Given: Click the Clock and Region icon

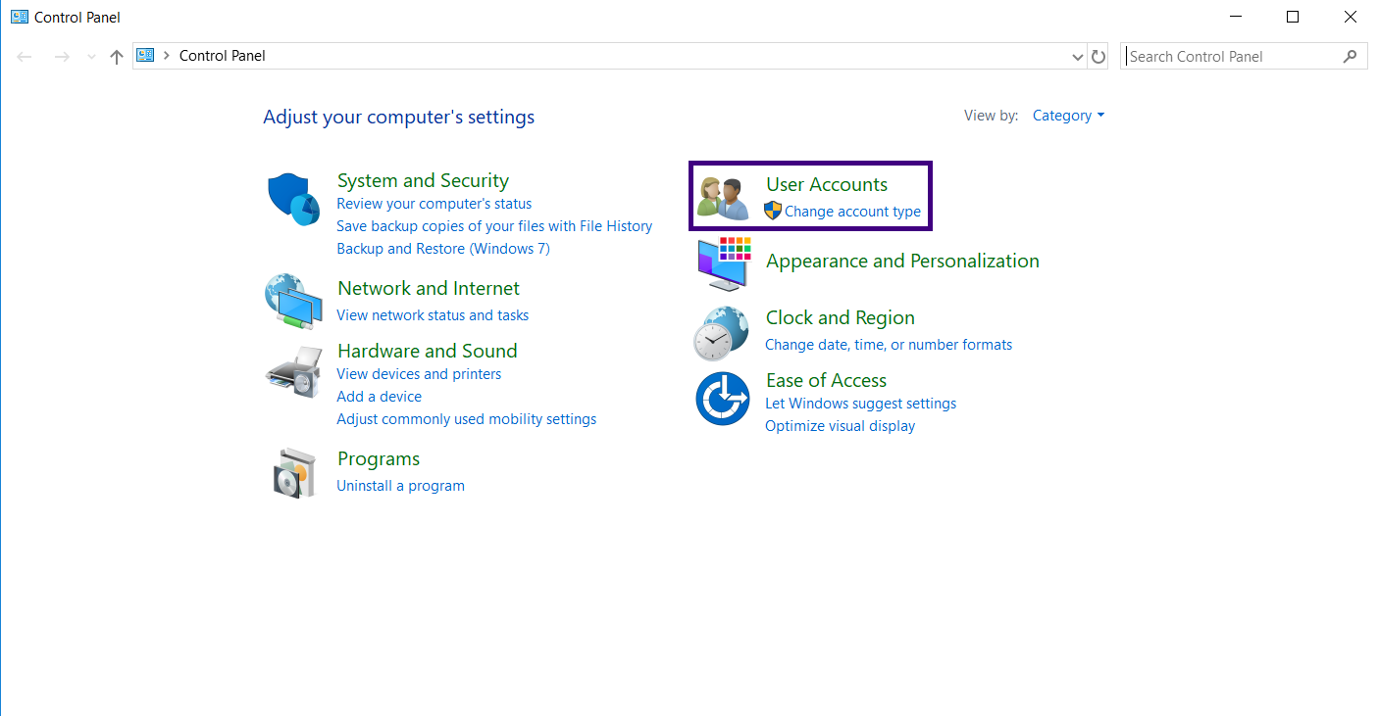Looking at the screenshot, I should 722,333.
